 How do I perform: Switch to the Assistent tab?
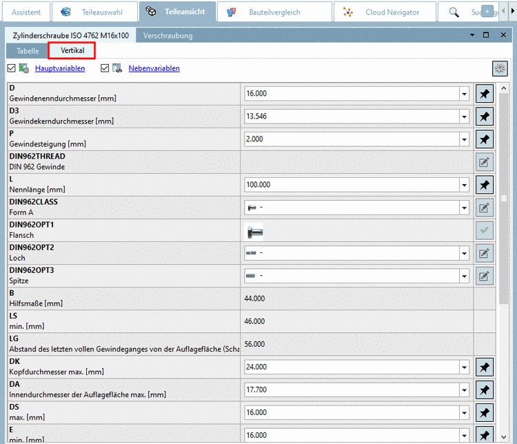(26, 12)
